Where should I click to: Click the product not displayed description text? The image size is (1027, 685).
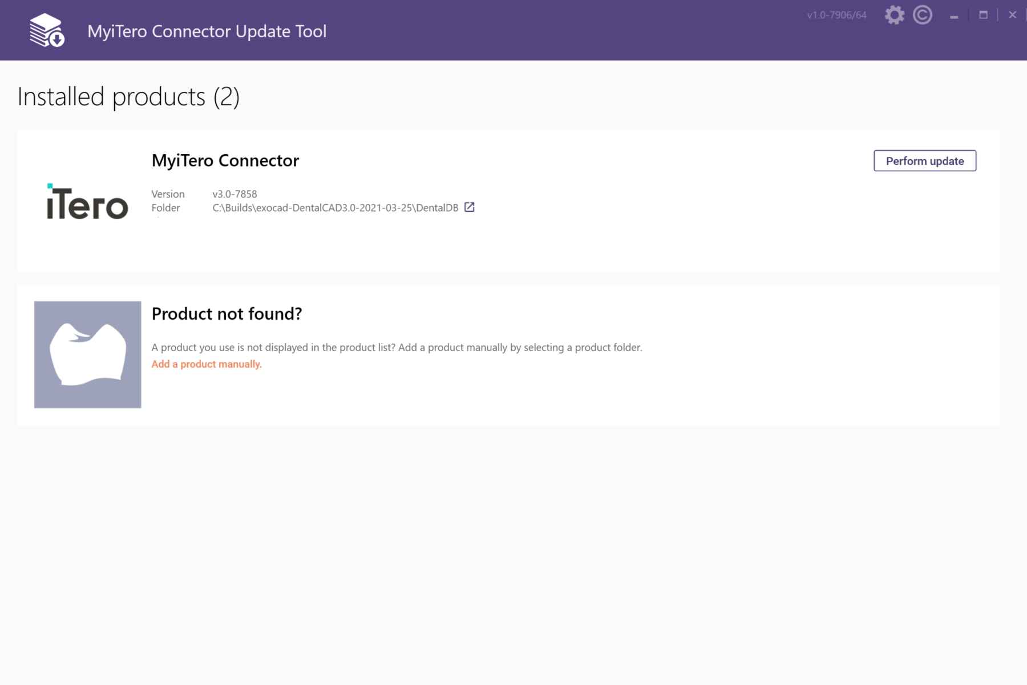[x=397, y=348]
